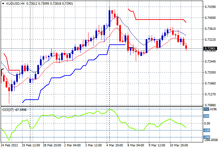Click the 28 Feb 20:00 time label
Viewport: 218px width, 149px height.
tap(52, 145)
